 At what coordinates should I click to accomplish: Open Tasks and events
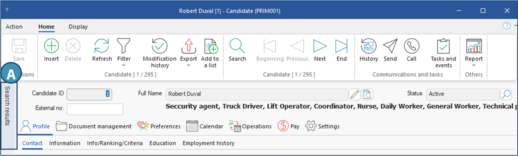443,46
